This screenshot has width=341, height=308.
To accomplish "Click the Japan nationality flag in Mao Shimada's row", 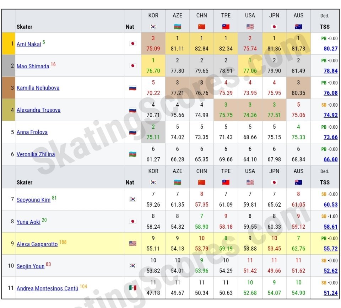I will [132, 65].
